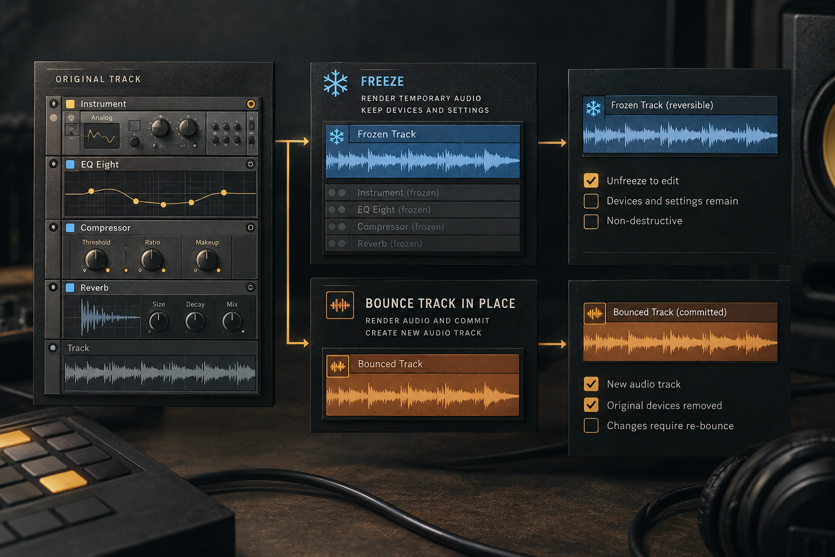Uncheck the Original devices removed checkbox

(591, 405)
